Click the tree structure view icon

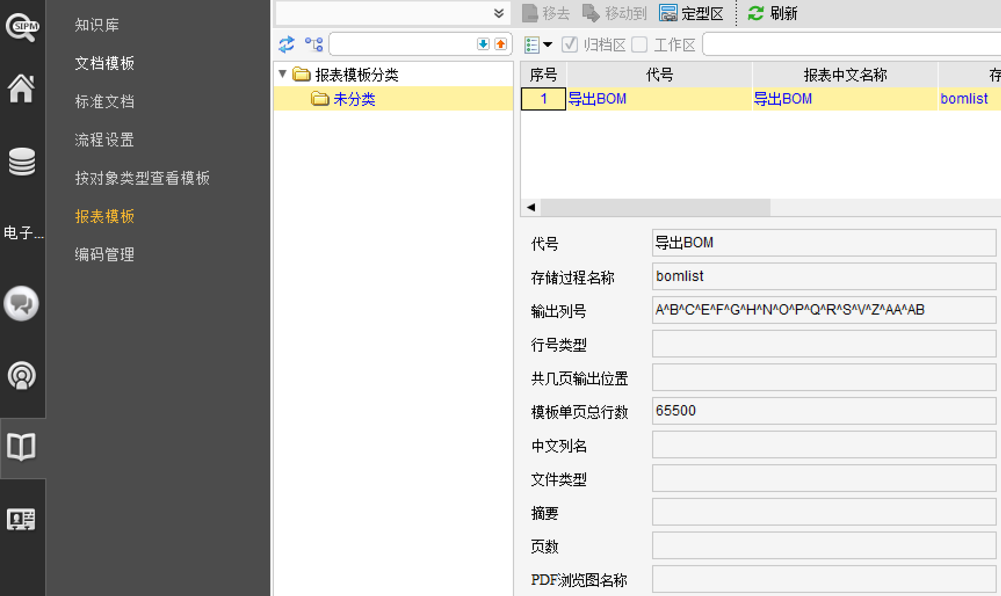314,44
